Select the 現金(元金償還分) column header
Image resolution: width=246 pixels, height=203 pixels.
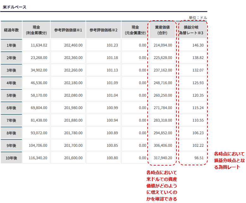(135, 30)
